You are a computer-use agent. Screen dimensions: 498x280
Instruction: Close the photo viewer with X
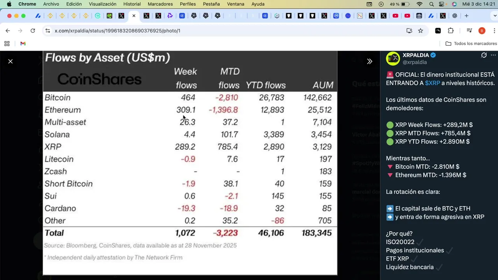(x=11, y=61)
